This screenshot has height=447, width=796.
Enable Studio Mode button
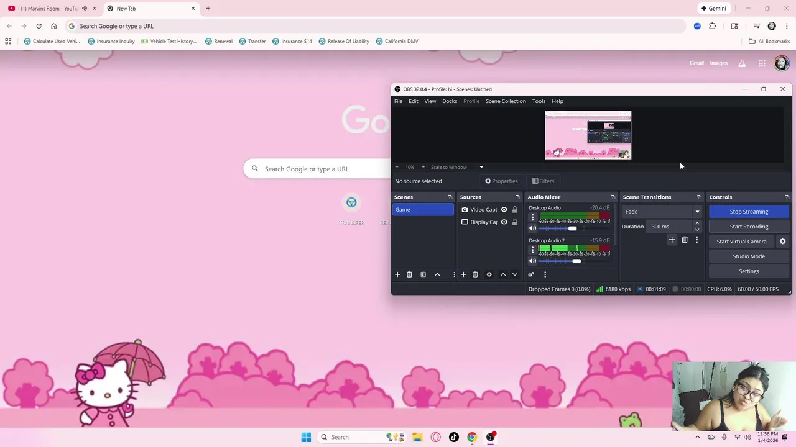[749, 256]
